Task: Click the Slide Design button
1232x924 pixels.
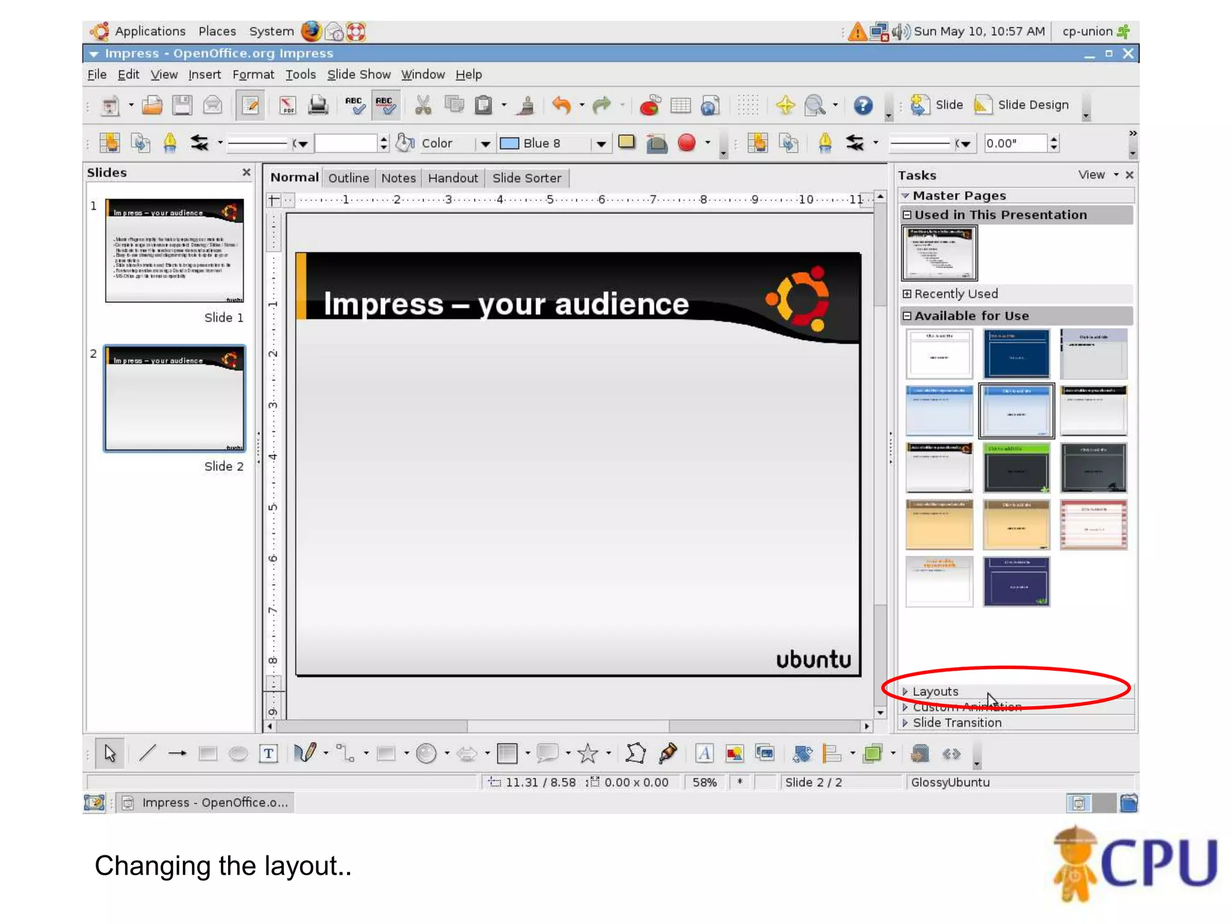Action: (x=1021, y=105)
